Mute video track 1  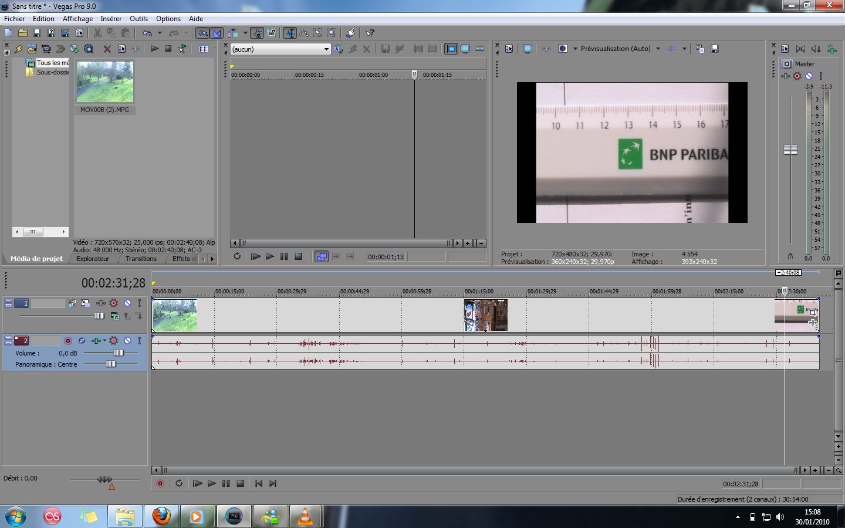click(127, 303)
